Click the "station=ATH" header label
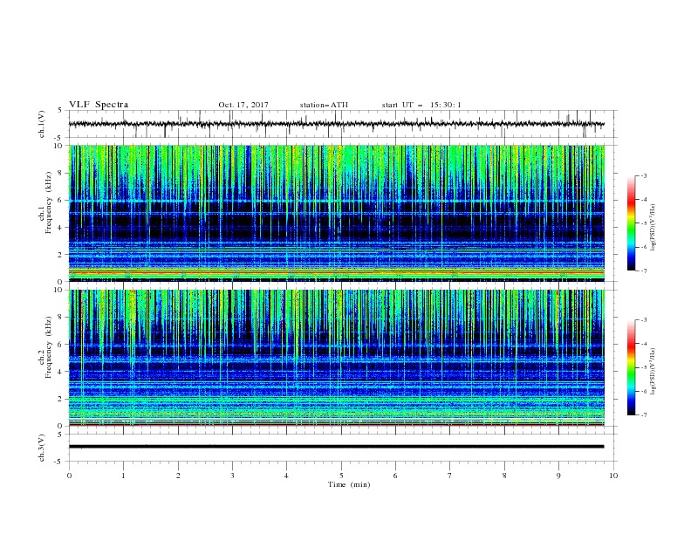The width and height of the screenshot is (691, 534). click(x=324, y=105)
